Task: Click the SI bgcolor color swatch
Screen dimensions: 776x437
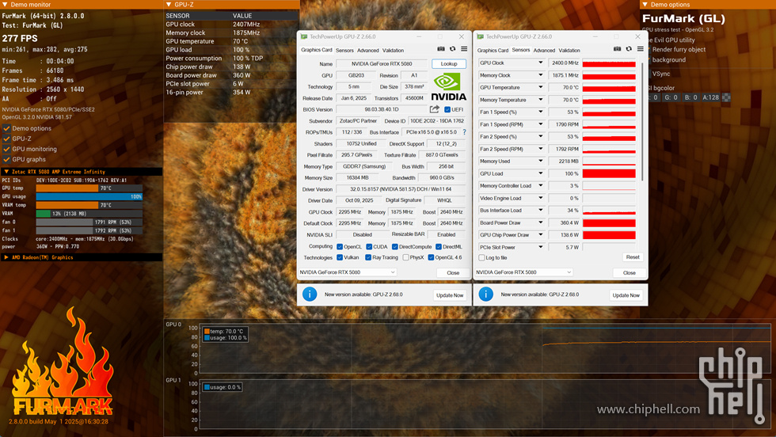Action: tap(726, 97)
